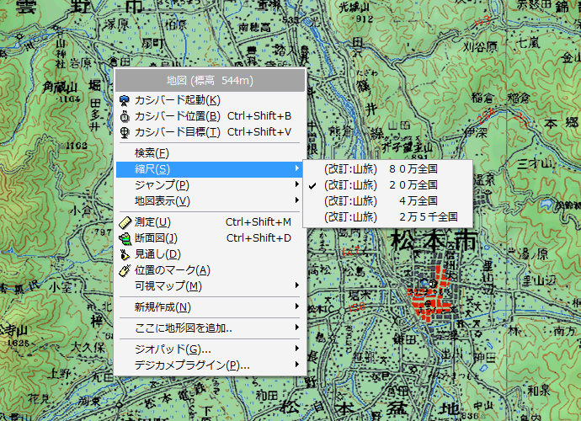
Task: Expand the ジャンプ submenu arrow
Action: pyautogui.click(x=296, y=185)
